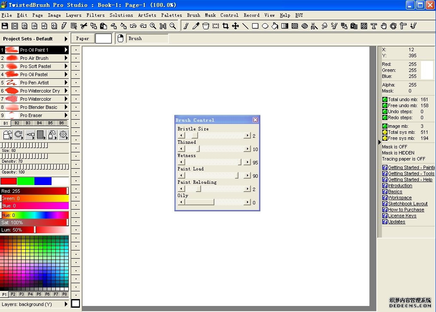The image size is (436, 312).
Task: Open the brush settings gear dropdown
Action: coord(63,135)
